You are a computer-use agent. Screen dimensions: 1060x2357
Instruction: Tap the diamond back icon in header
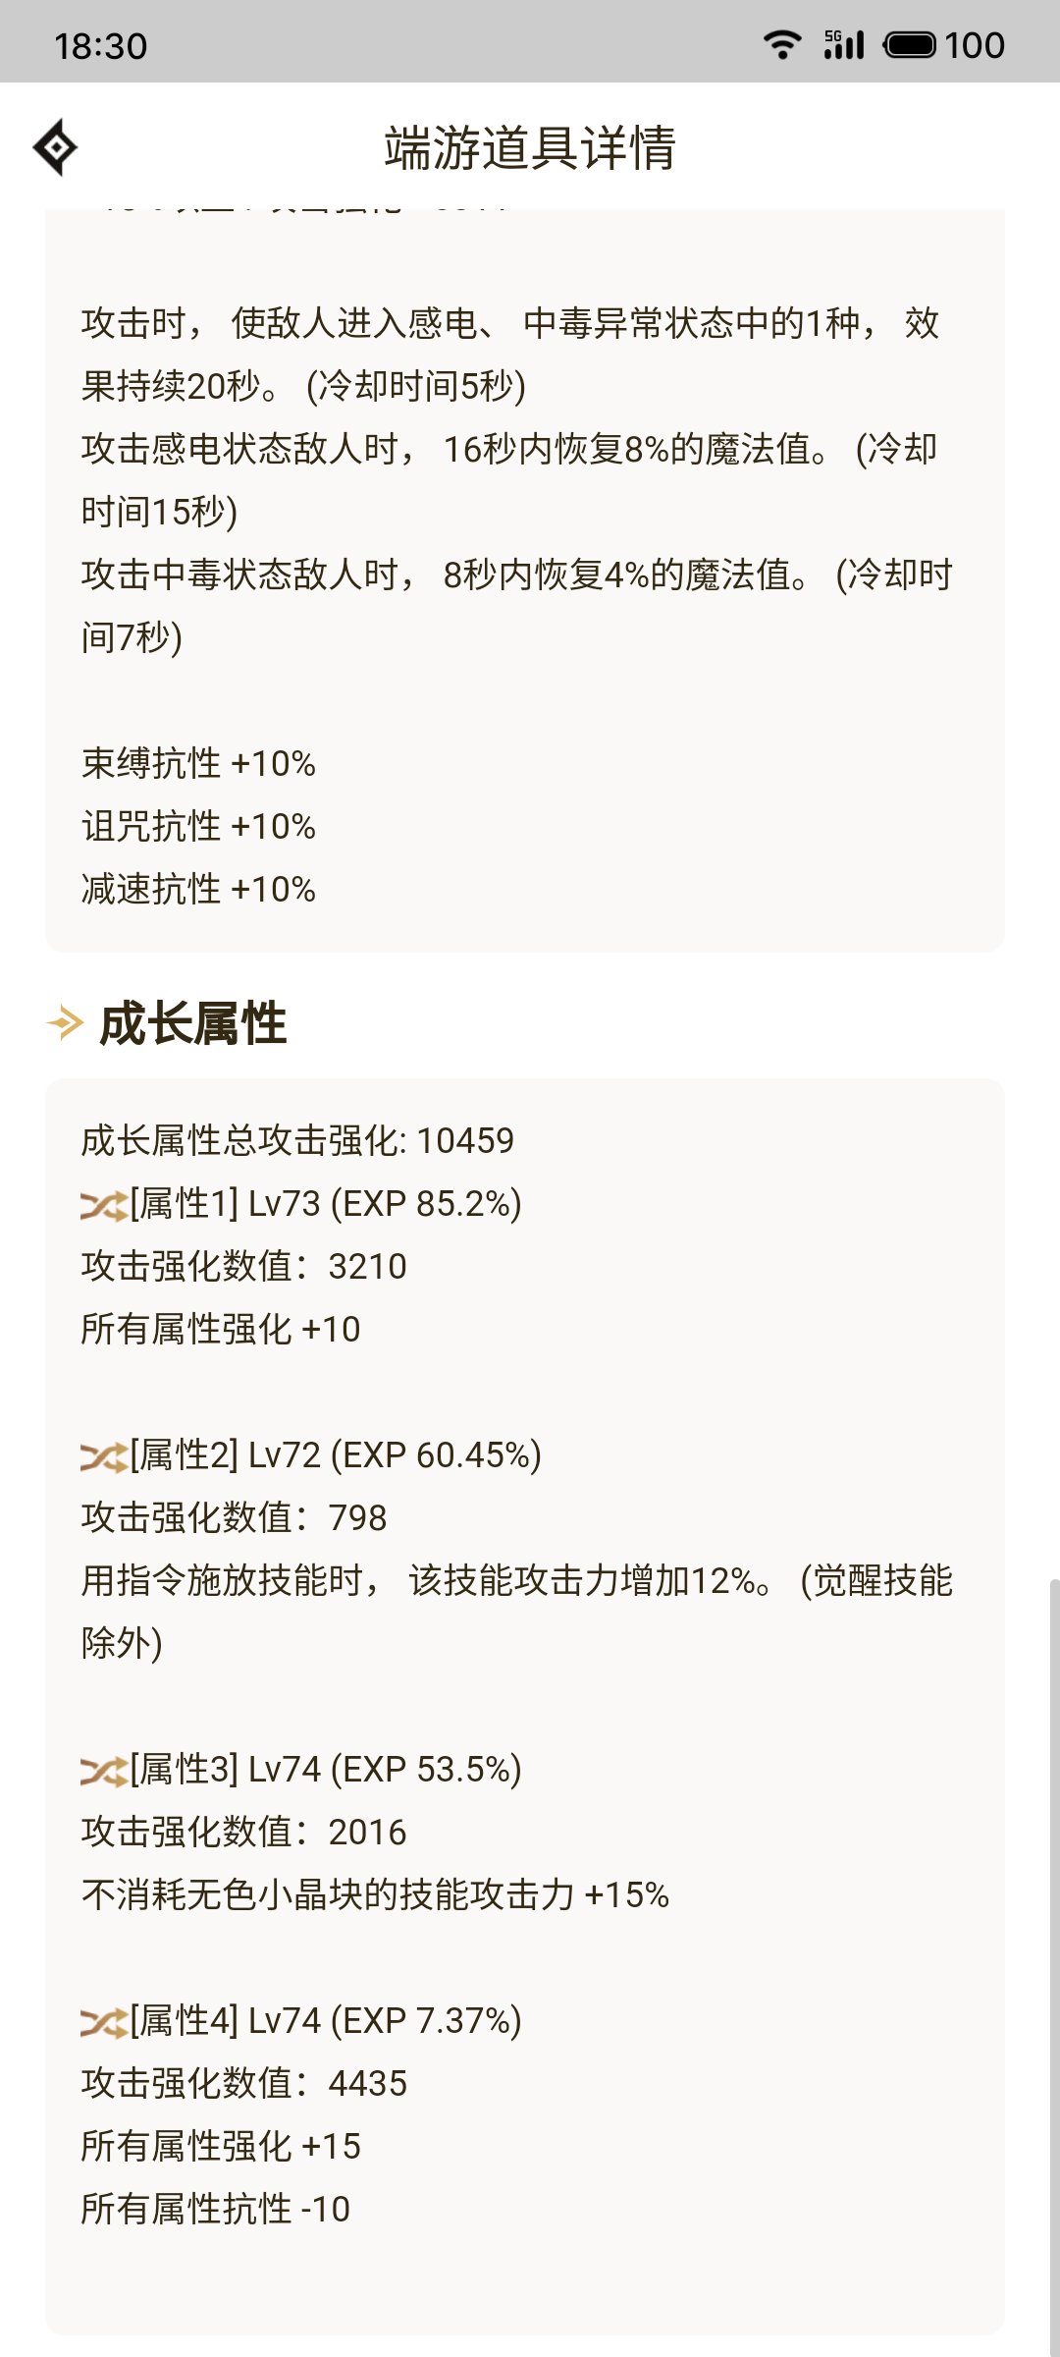pyautogui.click(x=56, y=147)
